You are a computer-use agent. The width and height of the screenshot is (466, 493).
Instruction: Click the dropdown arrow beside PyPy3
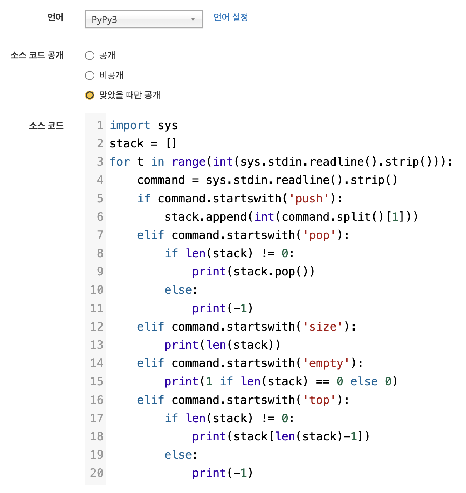[193, 19]
